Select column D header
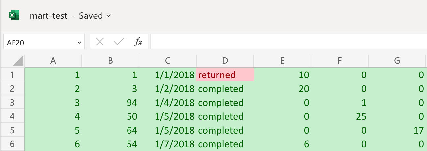The height and width of the screenshot is (151, 427). coord(225,61)
